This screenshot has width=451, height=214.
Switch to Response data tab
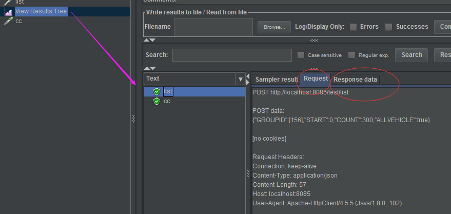pos(355,80)
